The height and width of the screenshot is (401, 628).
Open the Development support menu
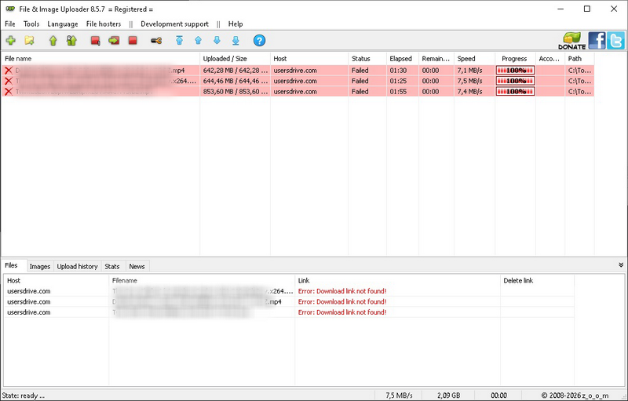click(174, 24)
